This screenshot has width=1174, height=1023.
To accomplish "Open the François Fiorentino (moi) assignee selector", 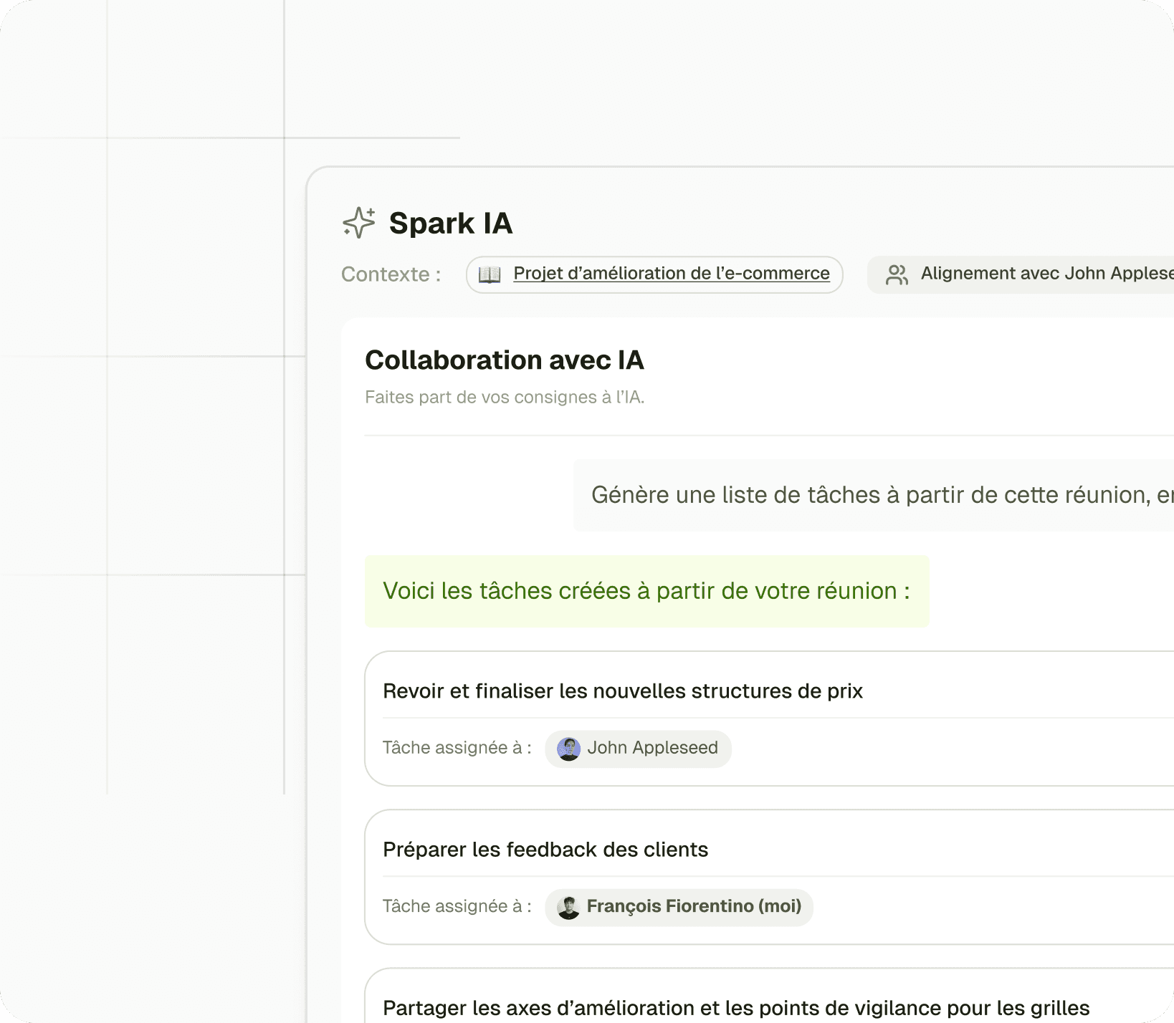I will (x=678, y=907).
